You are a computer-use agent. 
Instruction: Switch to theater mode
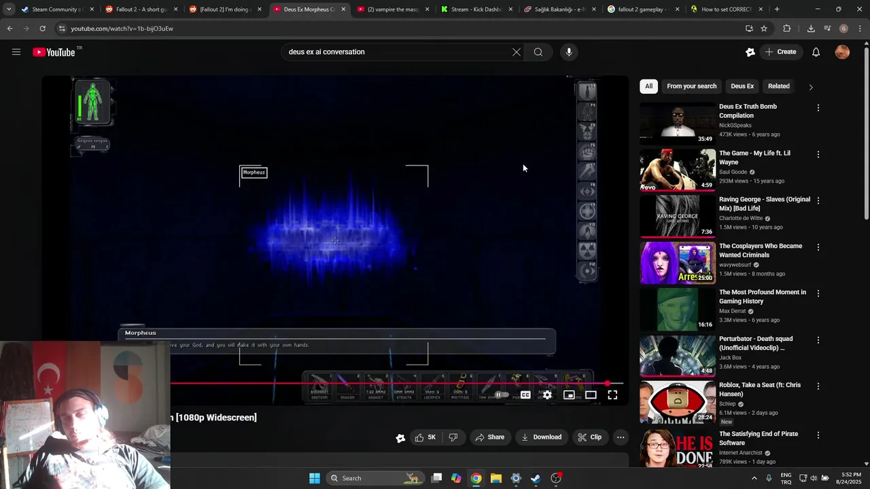click(591, 395)
